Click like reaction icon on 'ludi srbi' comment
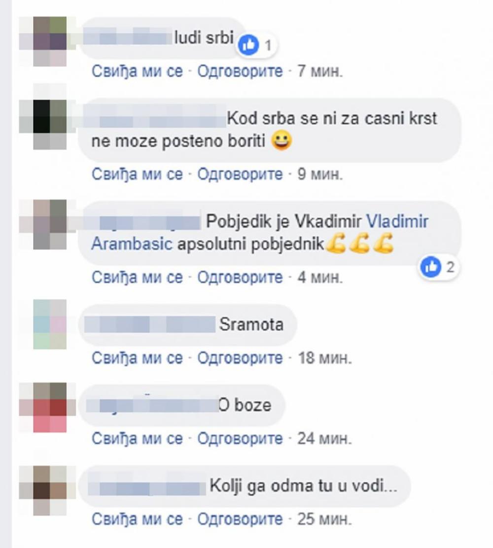This screenshot has width=493, height=548. (x=248, y=45)
